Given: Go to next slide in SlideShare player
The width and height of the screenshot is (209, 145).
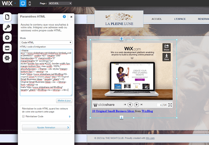Looking at the screenshot, I should pyautogui.click(x=136, y=104).
